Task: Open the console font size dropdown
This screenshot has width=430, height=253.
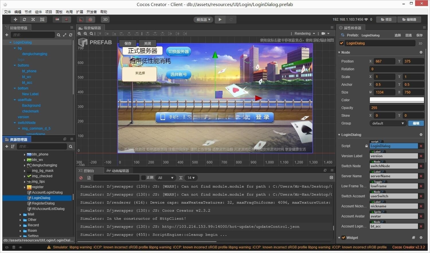Action: pos(191,178)
